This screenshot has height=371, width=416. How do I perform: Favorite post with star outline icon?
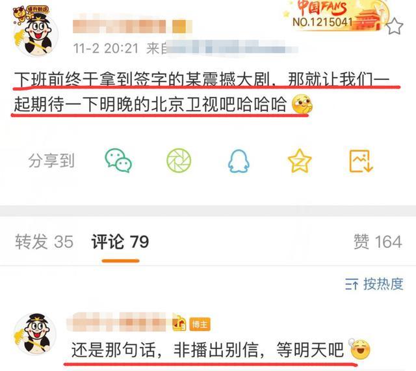point(395,26)
